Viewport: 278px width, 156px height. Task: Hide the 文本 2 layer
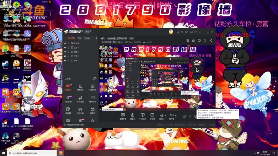[65, 56]
